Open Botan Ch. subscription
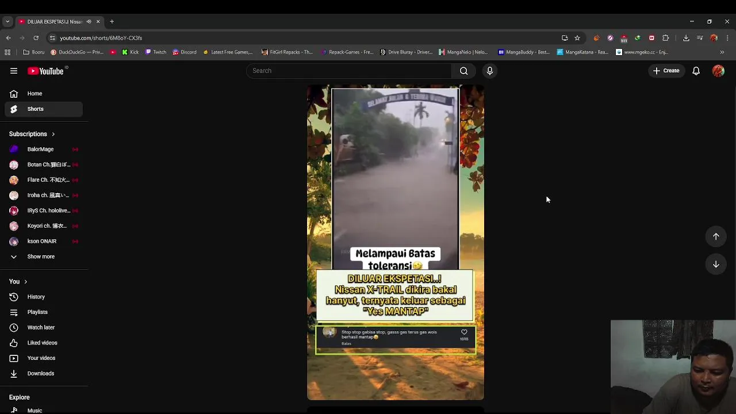736x414 pixels. [x=44, y=164]
